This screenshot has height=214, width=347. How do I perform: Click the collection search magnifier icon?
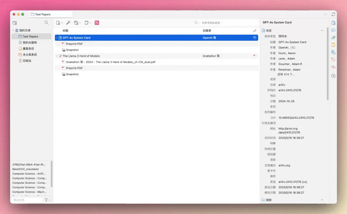(x=46, y=23)
